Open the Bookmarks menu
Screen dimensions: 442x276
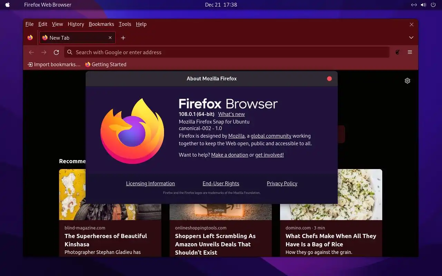[101, 24]
